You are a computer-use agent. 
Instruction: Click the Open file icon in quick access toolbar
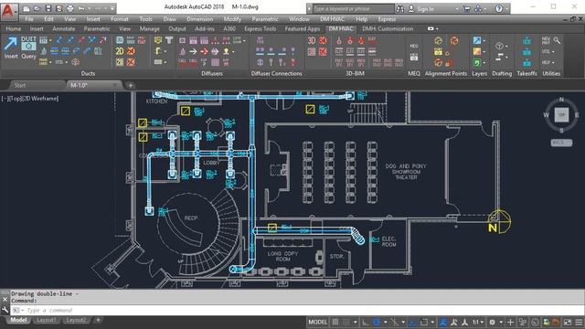[x=37, y=8]
